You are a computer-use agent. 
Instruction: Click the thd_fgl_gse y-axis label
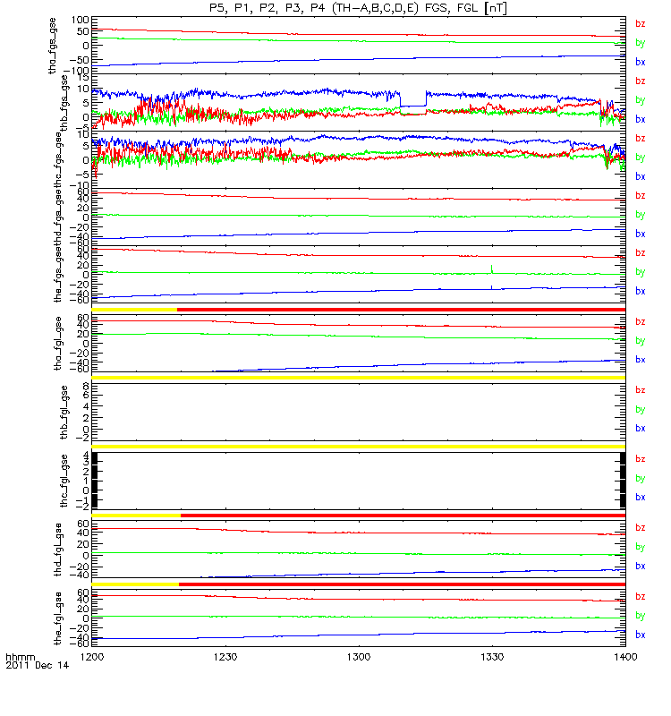point(58,550)
